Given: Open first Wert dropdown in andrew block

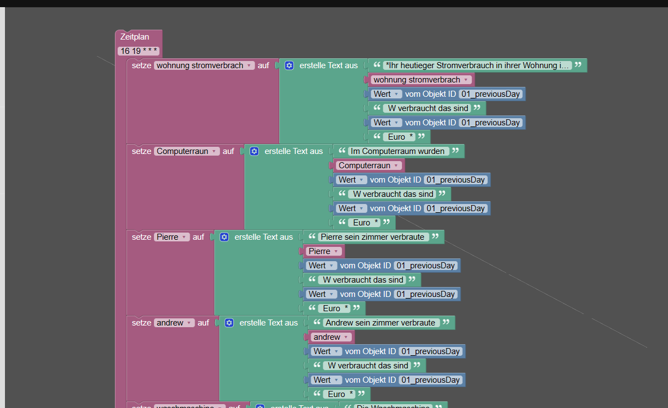Looking at the screenshot, I should 327,351.
